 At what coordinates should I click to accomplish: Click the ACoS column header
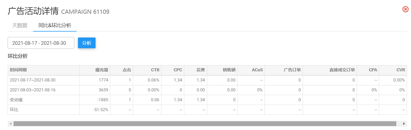(257, 70)
